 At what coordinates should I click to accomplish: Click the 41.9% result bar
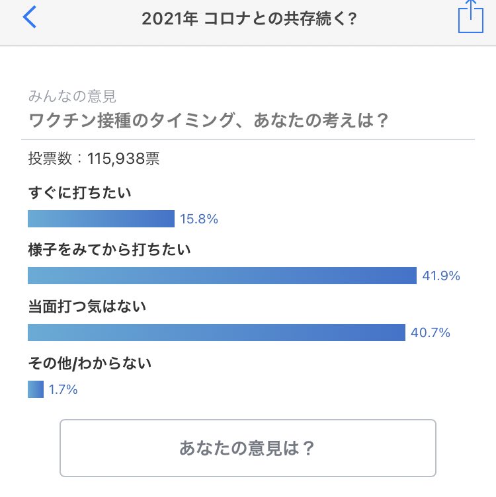pyautogui.click(x=222, y=276)
